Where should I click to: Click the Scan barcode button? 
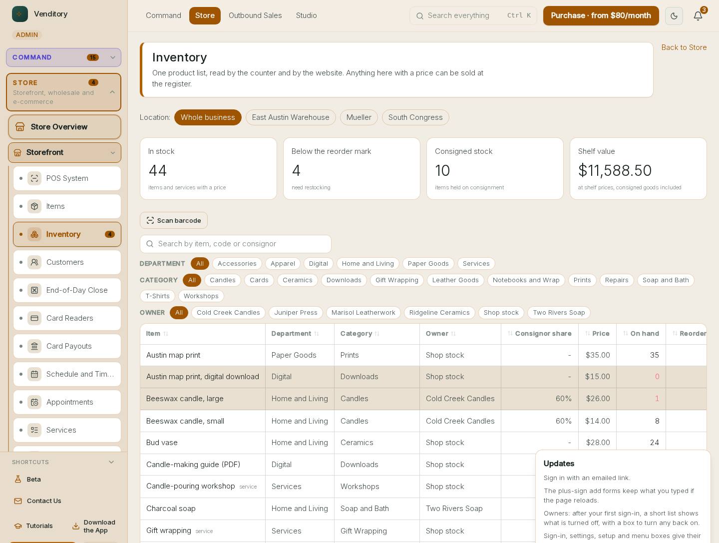pyautogui.click(x=174, y=220)
